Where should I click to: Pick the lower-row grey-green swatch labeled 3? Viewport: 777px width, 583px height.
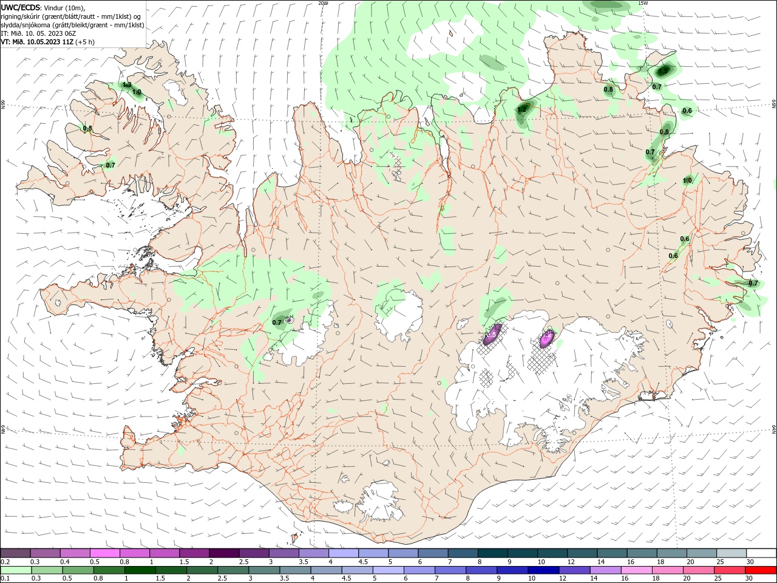[263, 570]
